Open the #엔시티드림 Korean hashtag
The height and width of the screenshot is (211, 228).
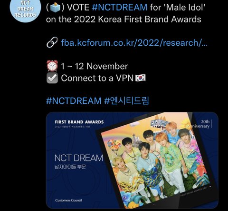[x=126, y=100]
